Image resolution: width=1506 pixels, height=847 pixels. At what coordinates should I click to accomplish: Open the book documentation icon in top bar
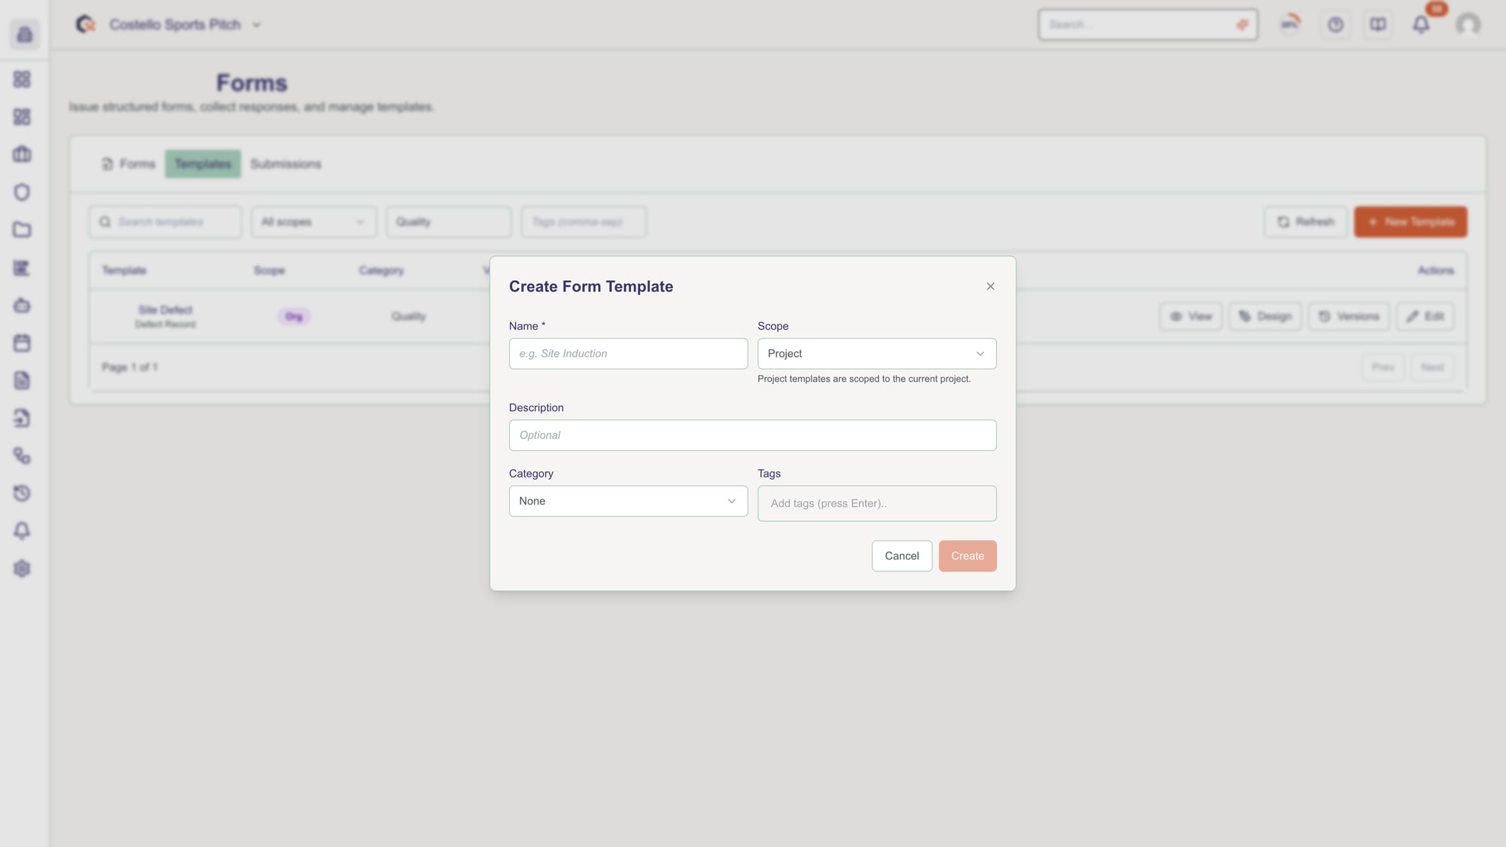(x=1378, y=24)
